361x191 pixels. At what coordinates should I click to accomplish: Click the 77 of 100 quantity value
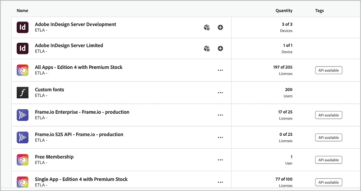coord(284,179)
